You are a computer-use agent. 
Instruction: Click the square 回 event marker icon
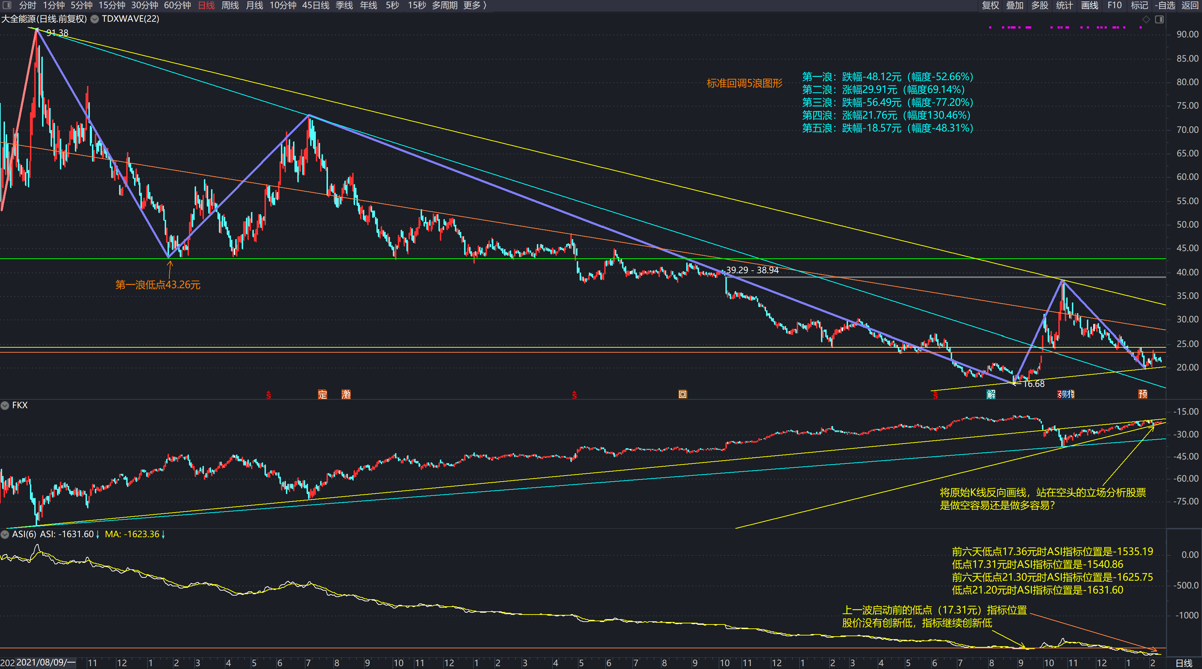(682, 394)
